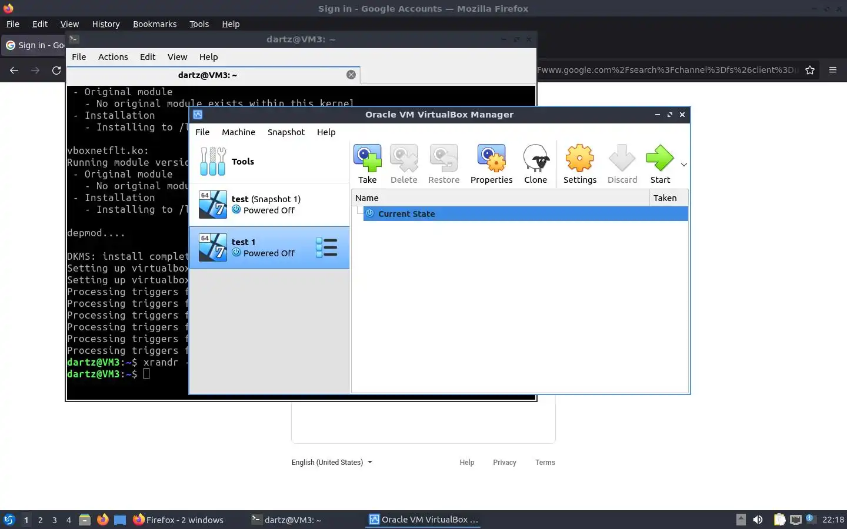Open VirtualBox Help menu
847x529 pixels.
326,132
